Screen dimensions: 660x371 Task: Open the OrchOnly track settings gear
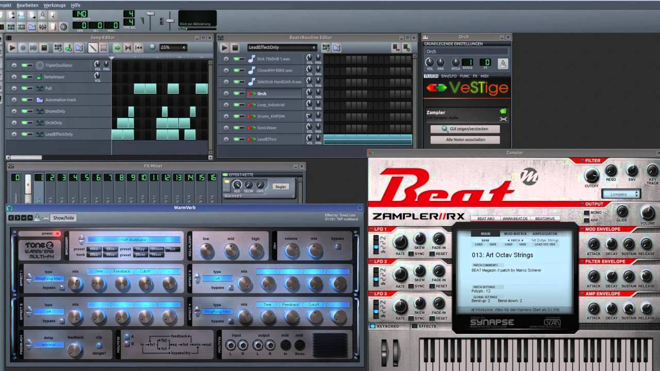pyautogui.click(x=14, y=123)
